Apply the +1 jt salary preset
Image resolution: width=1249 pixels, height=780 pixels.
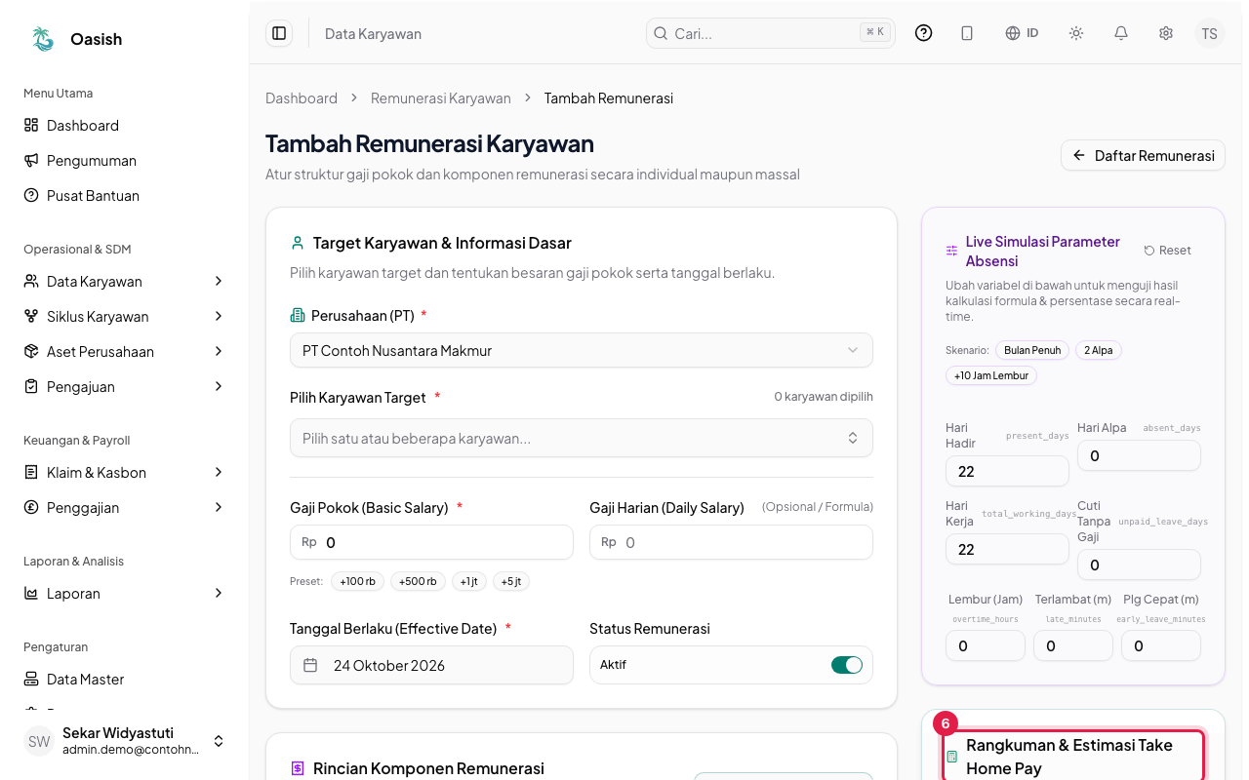point(469,581)
